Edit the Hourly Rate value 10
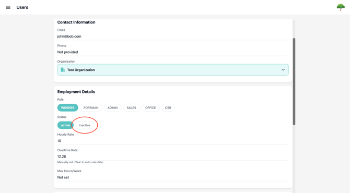The width and height of the screenshot is (350, 193). pos(173,141)
